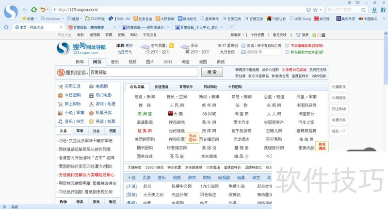Image resolution: width=388 pixels, height=209 pixels.
Task: Click the 实用工具 wrench icon
Action: tap(61, 87)
